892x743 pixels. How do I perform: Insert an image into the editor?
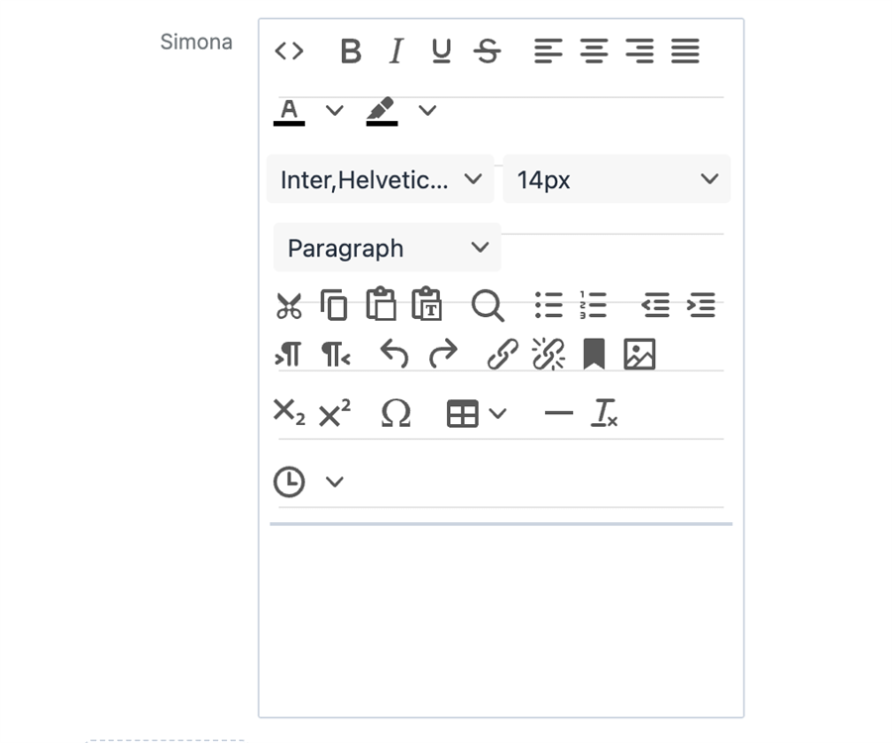pyautogui.click(x=639, y=355)
